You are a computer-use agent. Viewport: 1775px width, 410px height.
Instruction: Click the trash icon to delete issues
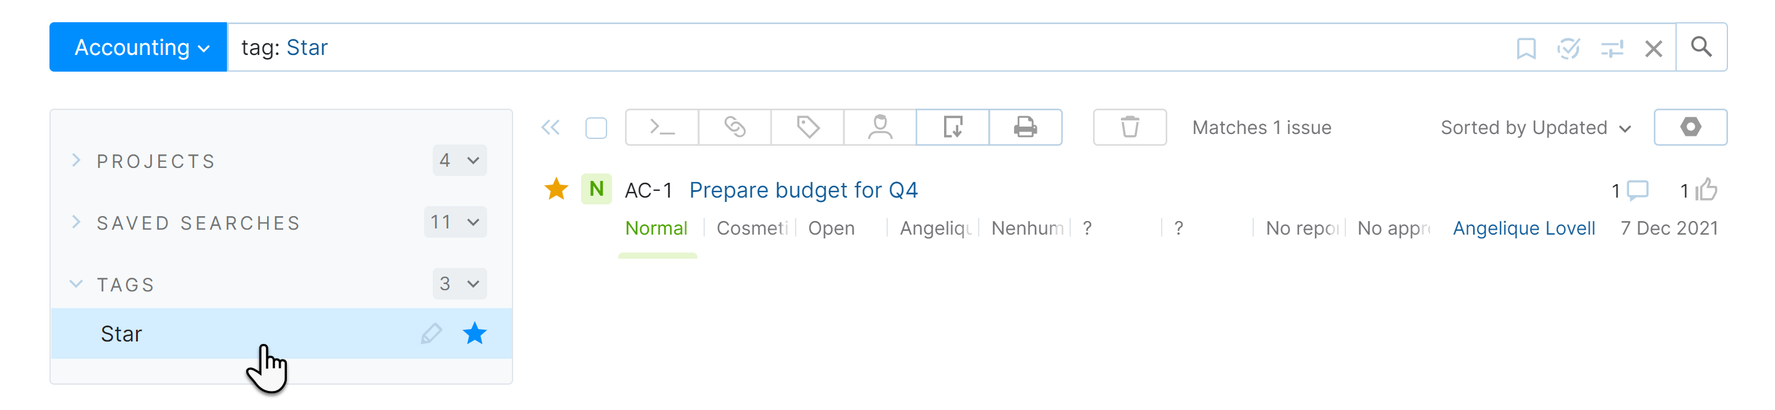(x=1130, y=127)
